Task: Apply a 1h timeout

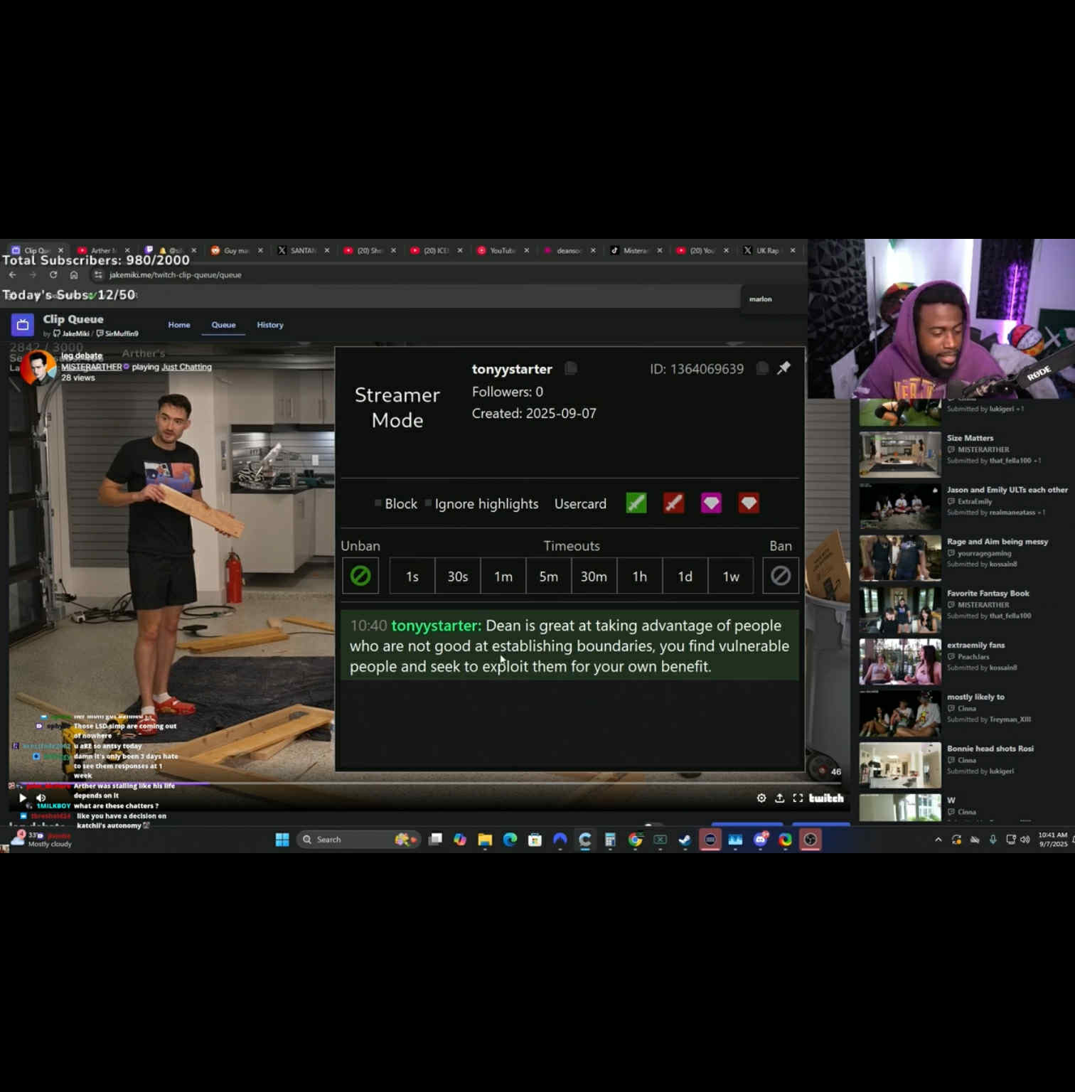Action: pyautogui.click(x=640, y=576)
